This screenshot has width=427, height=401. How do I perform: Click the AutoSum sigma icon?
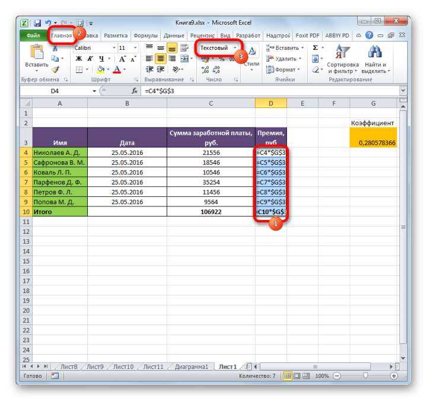tap(316, 48)
